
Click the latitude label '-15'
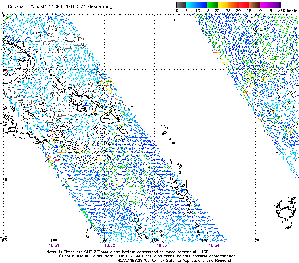pos(4,180)
